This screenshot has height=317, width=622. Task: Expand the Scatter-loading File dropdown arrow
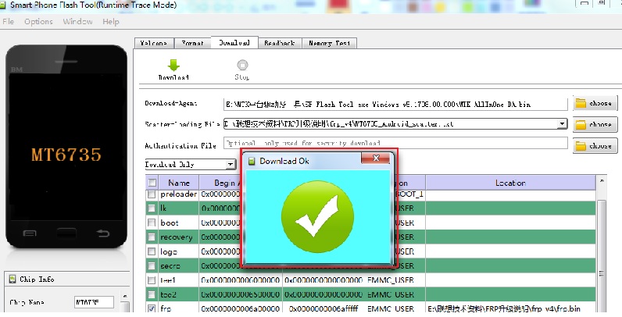[562, 123]
